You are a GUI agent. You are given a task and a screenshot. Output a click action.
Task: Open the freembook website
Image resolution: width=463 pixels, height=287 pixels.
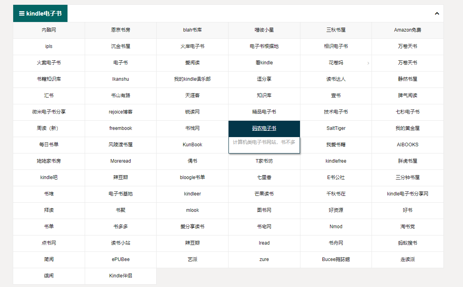click(x=120, y=128)
